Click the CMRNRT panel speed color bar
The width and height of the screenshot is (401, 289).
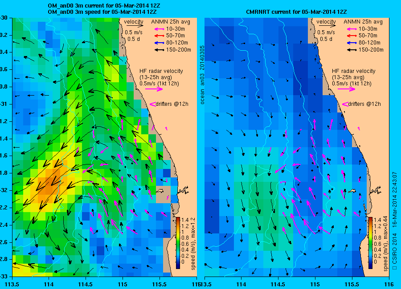pyautogui.click(x=370, y=243)
